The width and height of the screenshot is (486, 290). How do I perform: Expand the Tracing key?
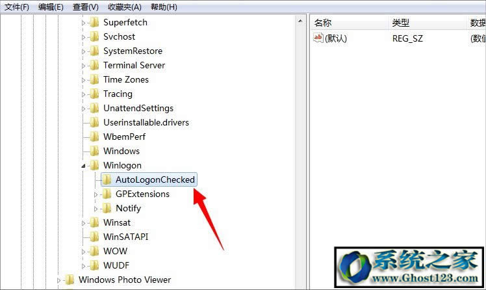(83, 94)
